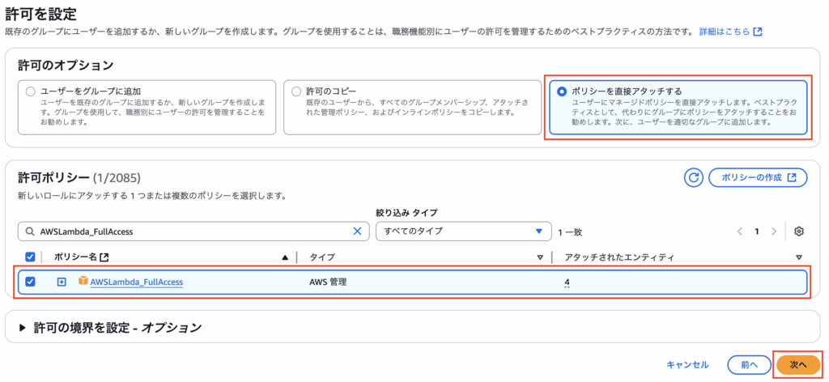The height and width of the screenshot is (382, 829).
Task: Go to previous page chevron in pagination
Action: click(x=740, y=231)
